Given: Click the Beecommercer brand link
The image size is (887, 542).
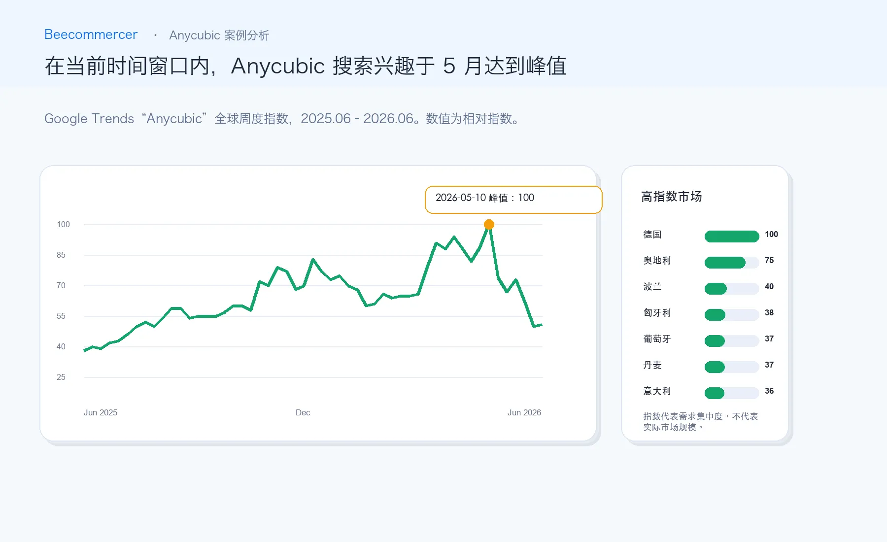Looking at the screenshot, I should [91, 34].
